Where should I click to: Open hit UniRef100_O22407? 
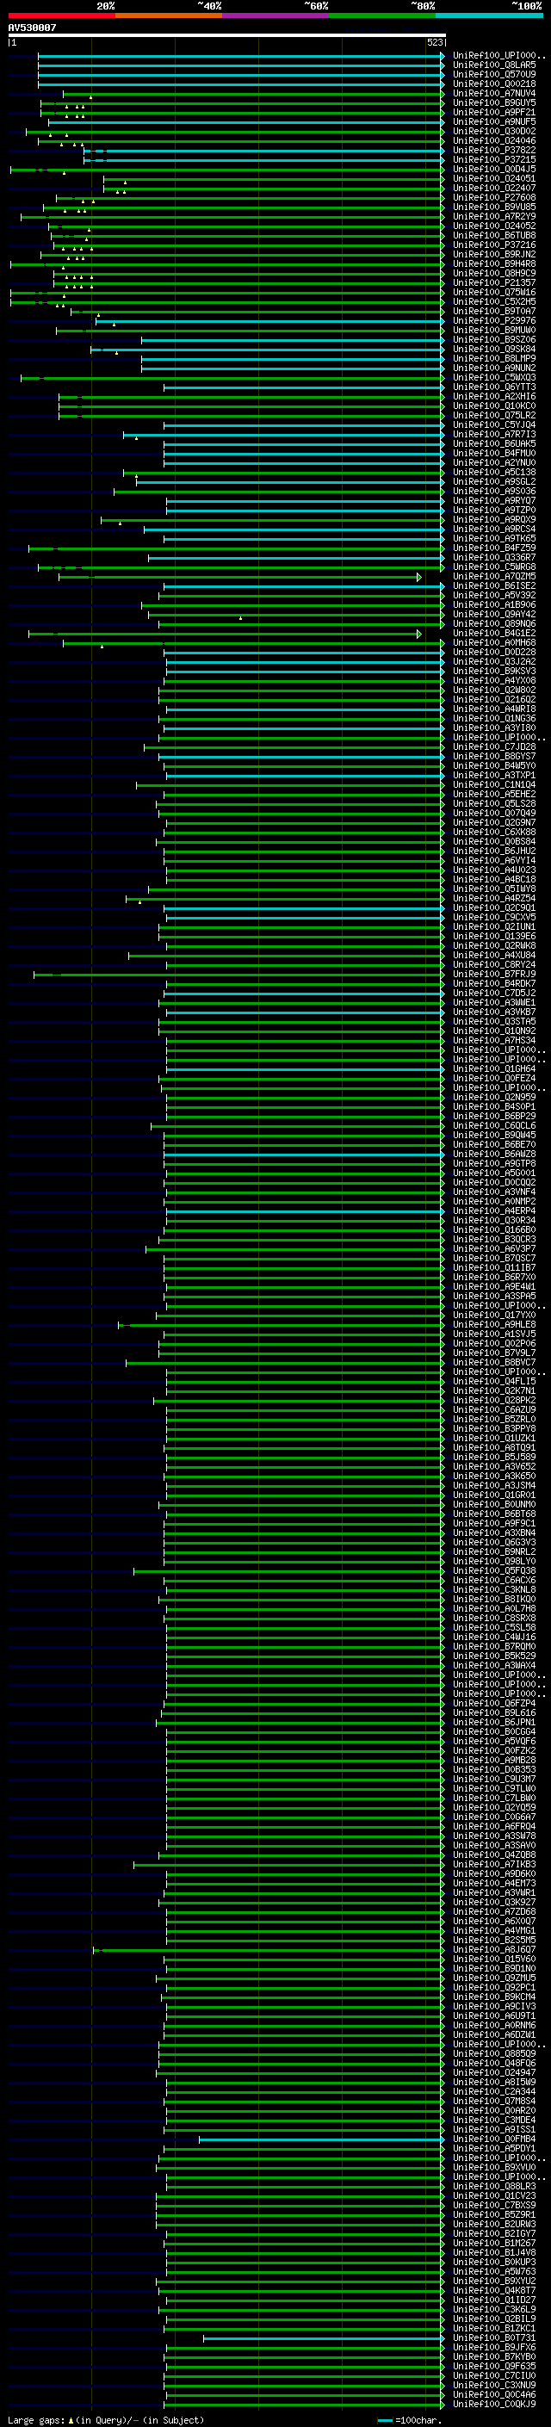pos(493,188)
